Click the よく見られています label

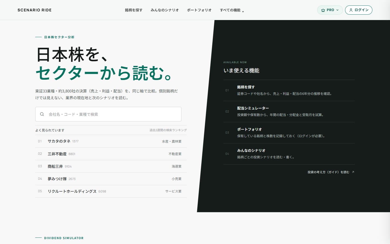click(x=50, y=130)
